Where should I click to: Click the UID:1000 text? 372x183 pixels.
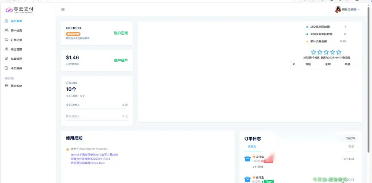click(73, 28)
